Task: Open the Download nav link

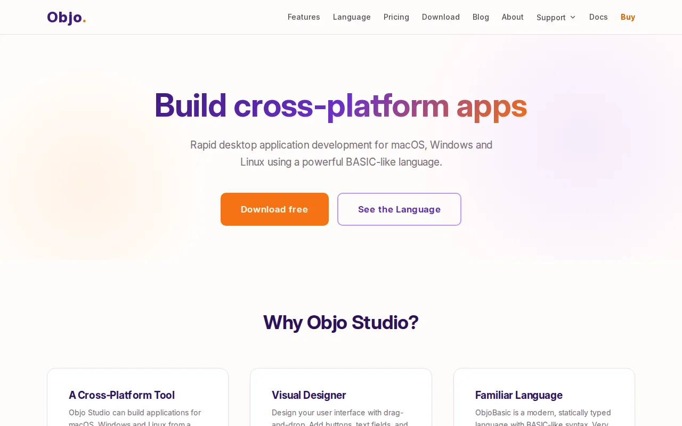Action: (441, 17)
